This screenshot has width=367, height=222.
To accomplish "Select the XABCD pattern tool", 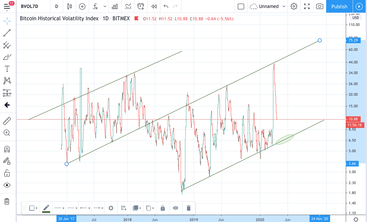I will pos(7,81).
